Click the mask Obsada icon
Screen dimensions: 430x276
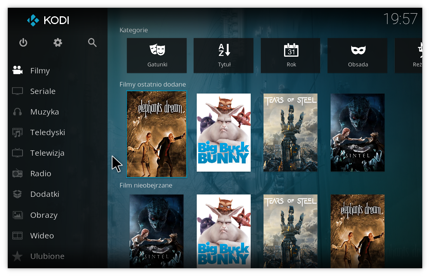(x=358, y=50)
